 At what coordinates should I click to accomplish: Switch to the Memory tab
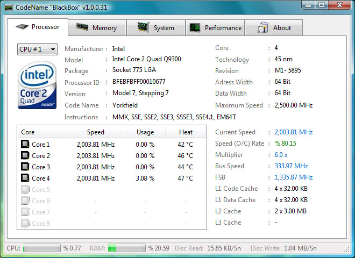coord(97,27)
